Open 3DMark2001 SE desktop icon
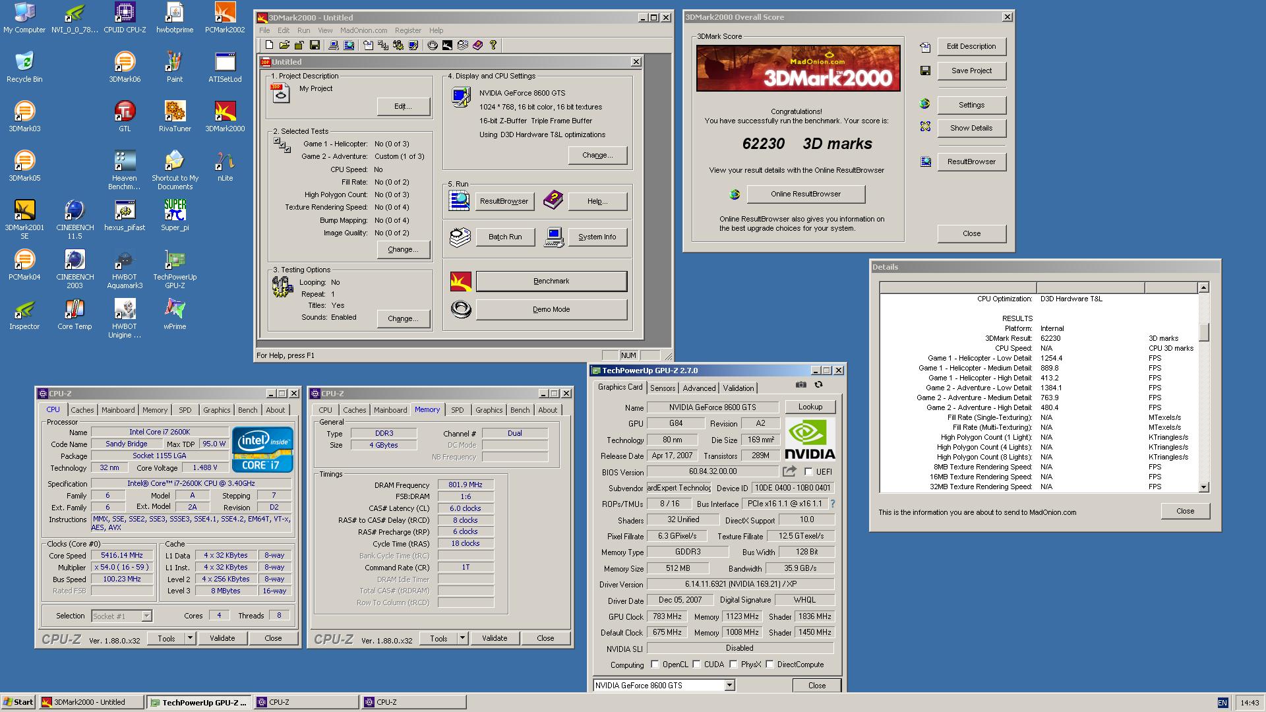The image size is (1266, 712). coord(24,219)
